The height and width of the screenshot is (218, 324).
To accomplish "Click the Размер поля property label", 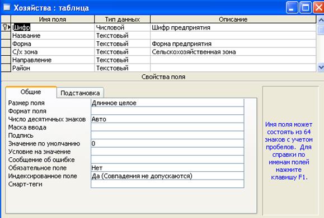I will [26, 103].
